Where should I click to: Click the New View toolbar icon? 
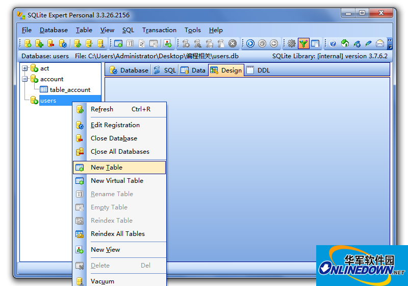click(x=168, y=43)
